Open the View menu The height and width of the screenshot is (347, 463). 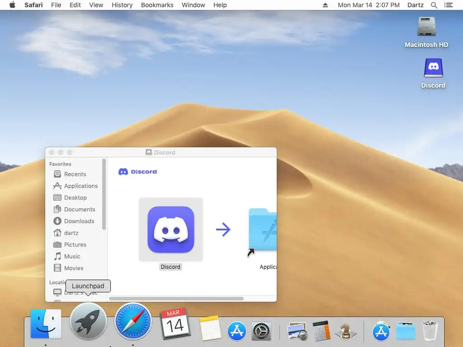[96, 5]
